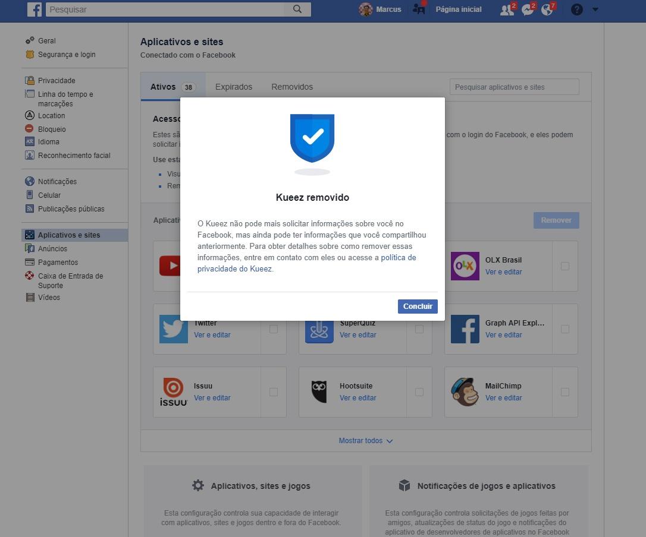This screenshot has height=537, width=646.
Task: Click the MailChimp monkey icon
Action: [465, 392]
